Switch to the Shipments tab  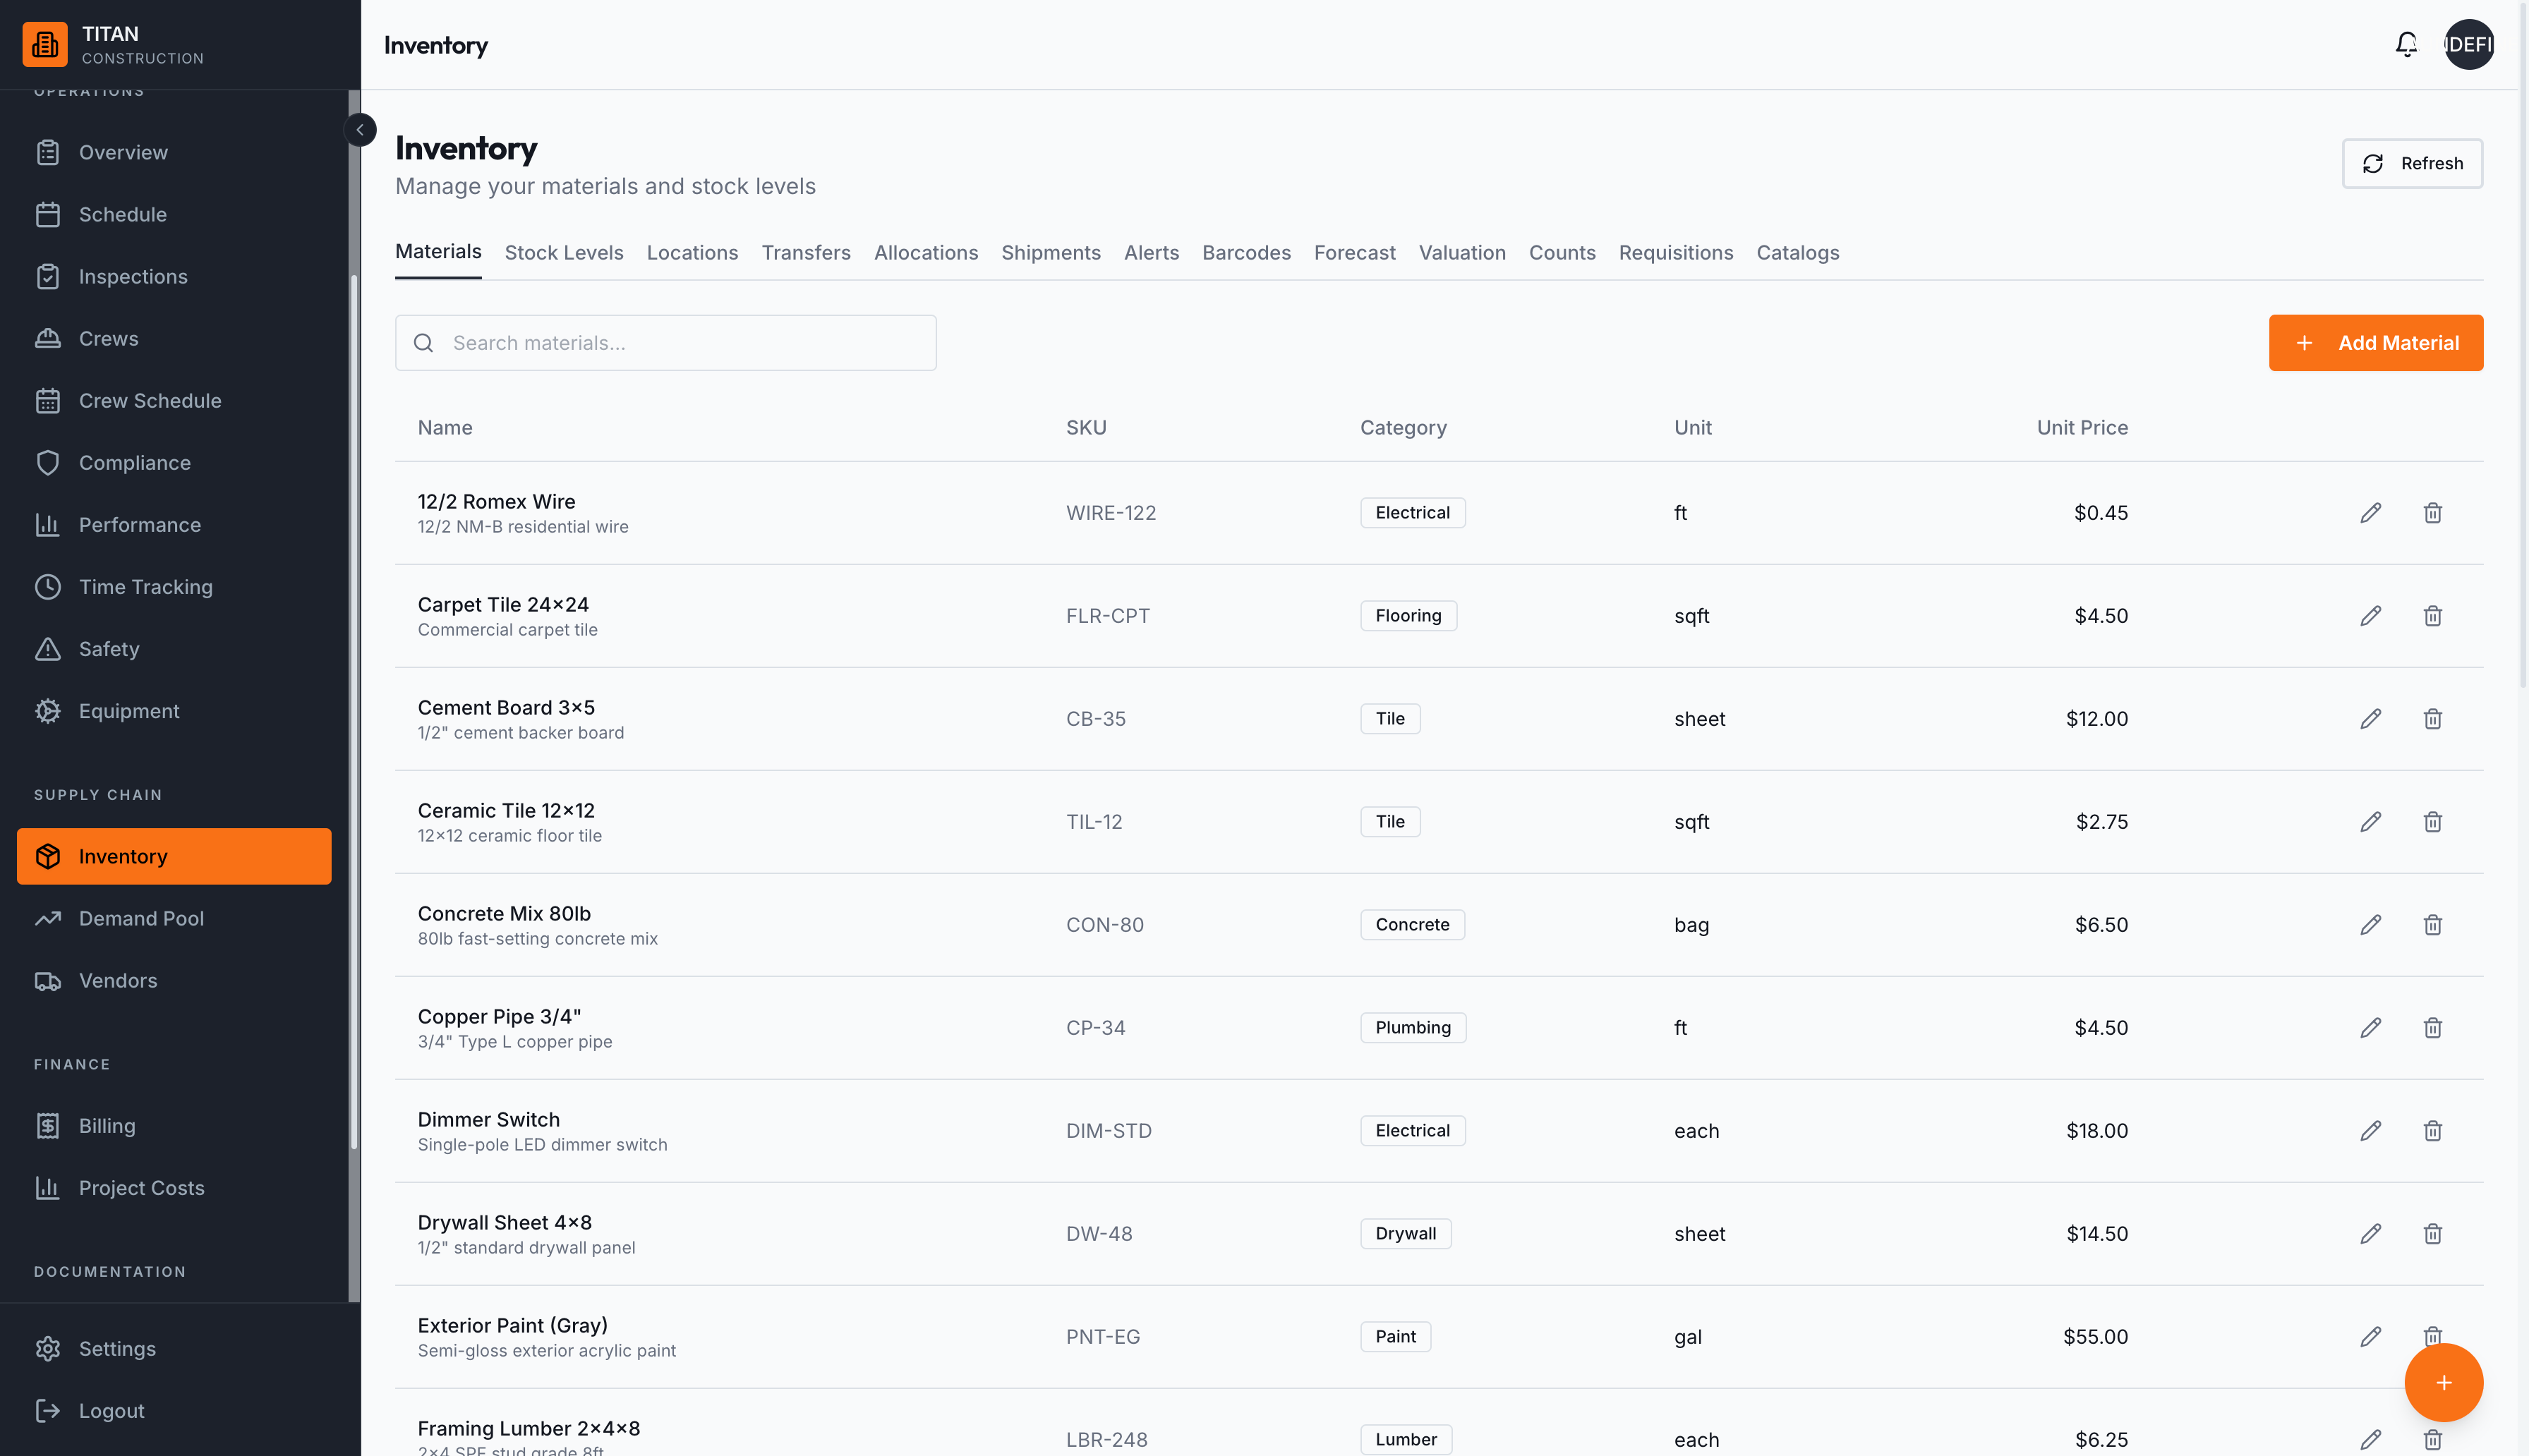[x=1051, y=252]
